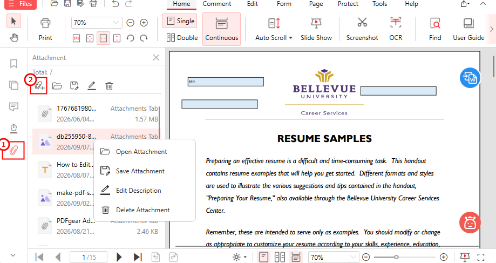The width and height of the screenshot is (496, 263).
Task: Select the arrow cursor tool
Action: [13, 21]
